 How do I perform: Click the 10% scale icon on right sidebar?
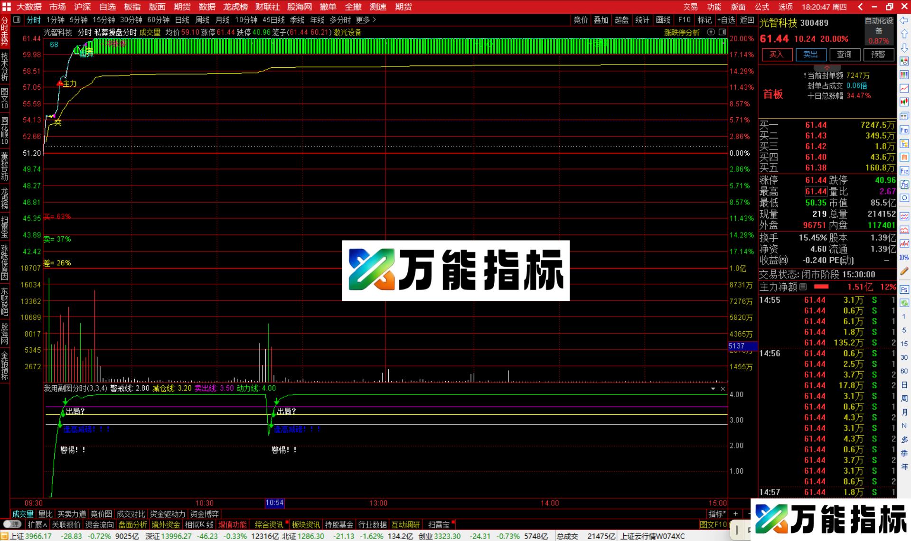click(904, 256)
